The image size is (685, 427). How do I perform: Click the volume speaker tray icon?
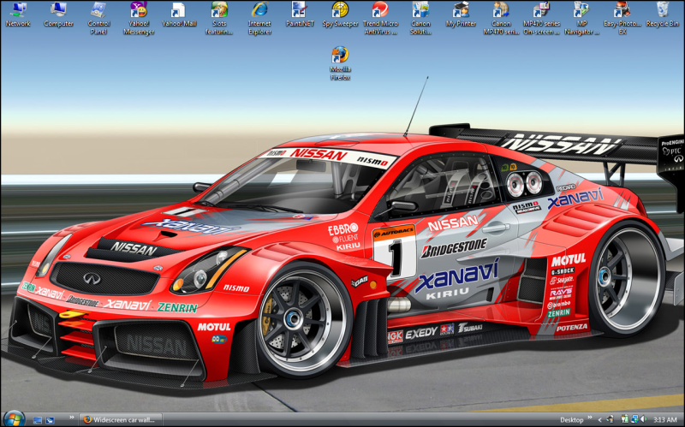643,420
